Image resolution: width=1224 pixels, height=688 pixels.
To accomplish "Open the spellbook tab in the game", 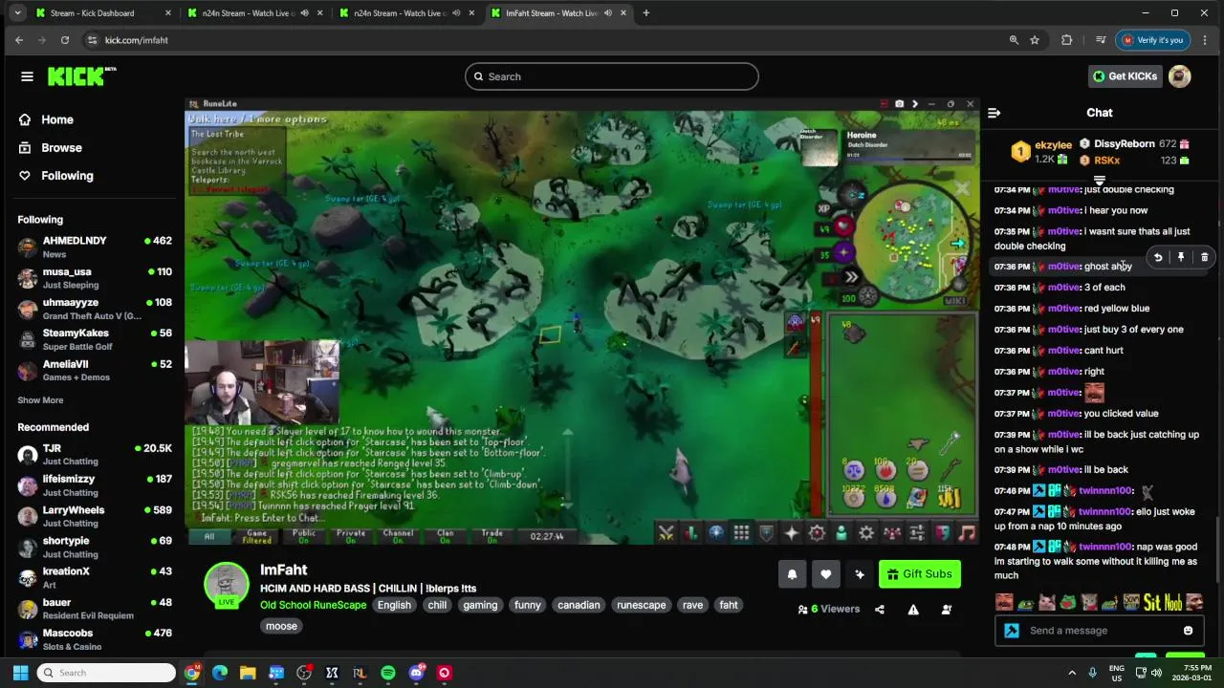I will pyautogui.click(x=817, y=532).
